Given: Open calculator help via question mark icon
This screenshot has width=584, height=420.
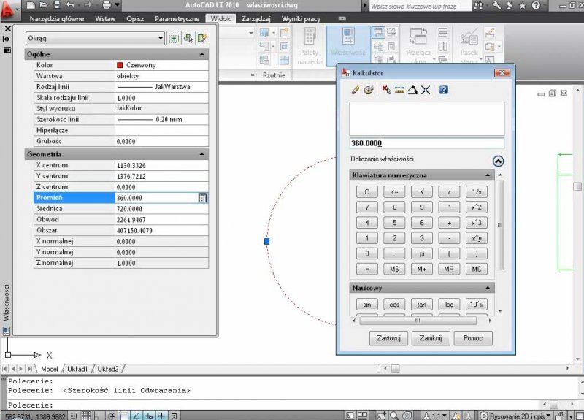Looking at the screenshot, I should pos(443,90).
